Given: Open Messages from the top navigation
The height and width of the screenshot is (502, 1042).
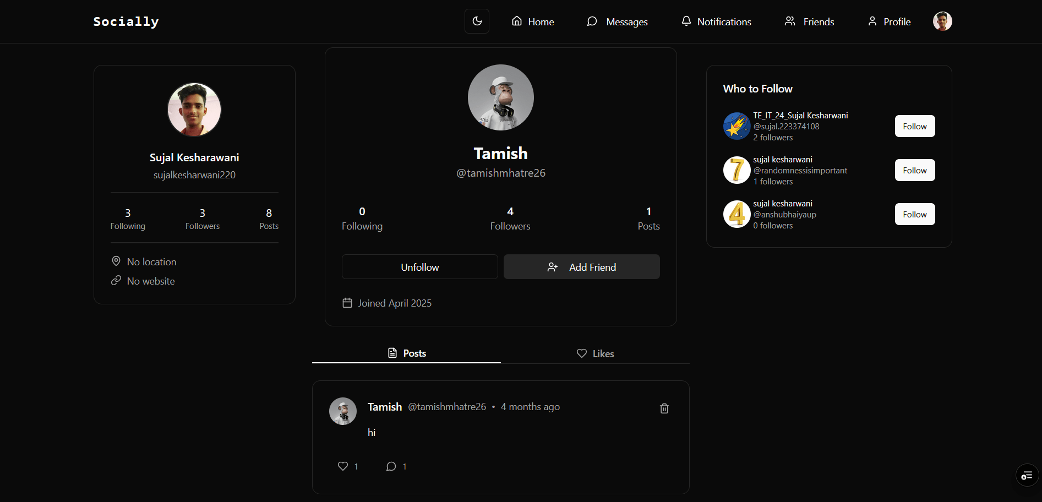Looking at the screenshot, I should tap(617, 21).
